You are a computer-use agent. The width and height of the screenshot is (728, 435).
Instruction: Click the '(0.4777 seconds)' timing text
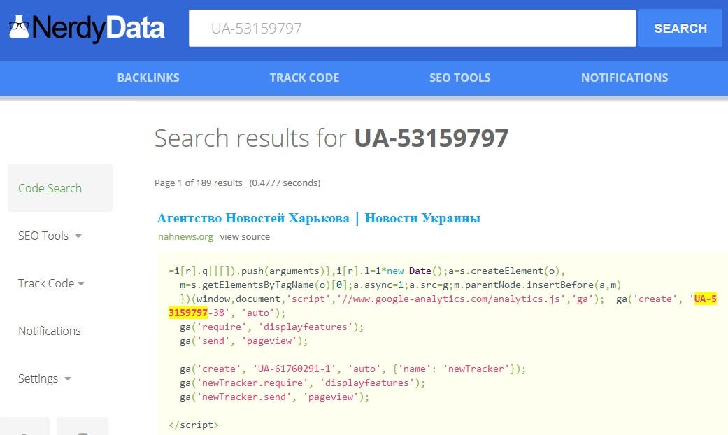tap(285, 183)
